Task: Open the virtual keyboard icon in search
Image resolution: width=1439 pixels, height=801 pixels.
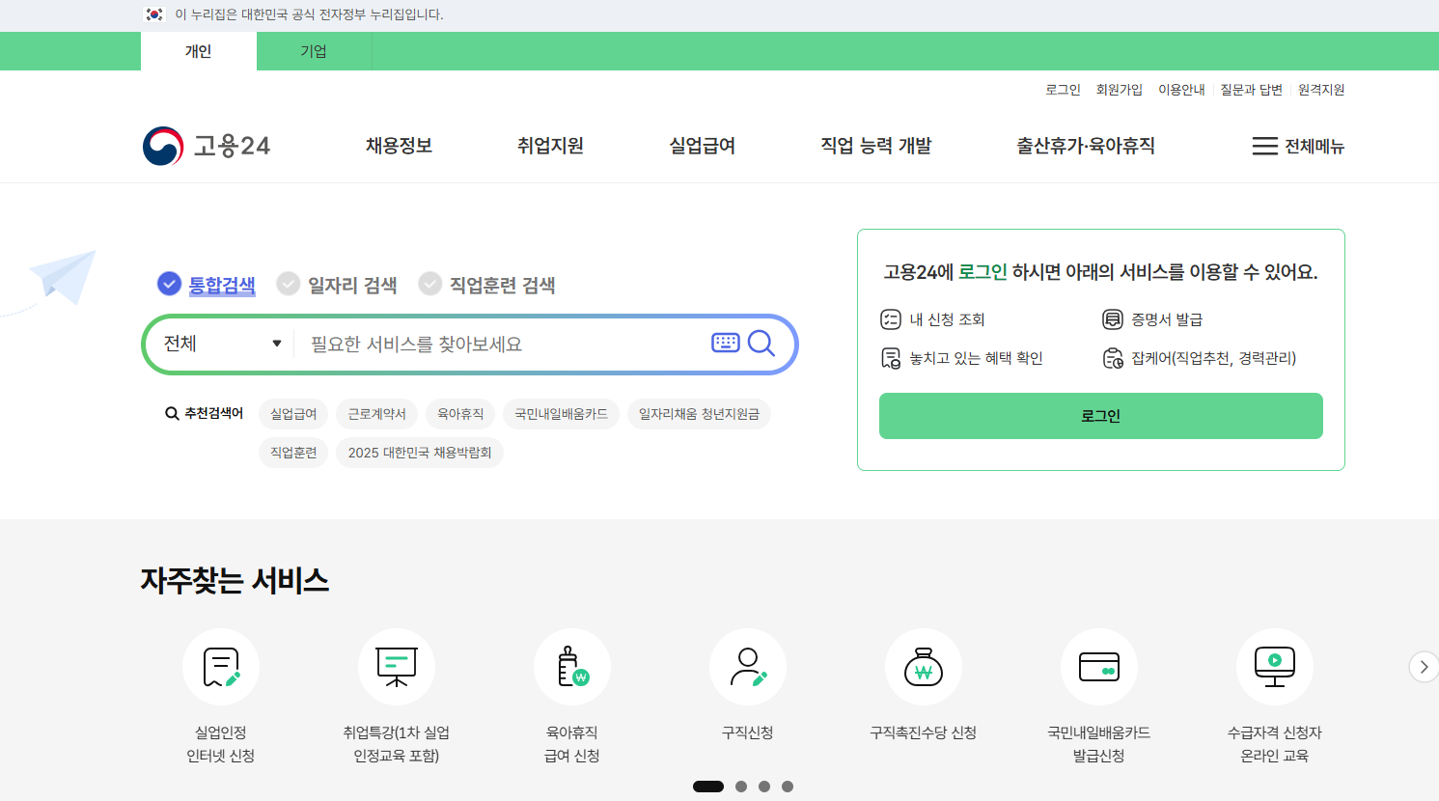Action: (726, 343)
